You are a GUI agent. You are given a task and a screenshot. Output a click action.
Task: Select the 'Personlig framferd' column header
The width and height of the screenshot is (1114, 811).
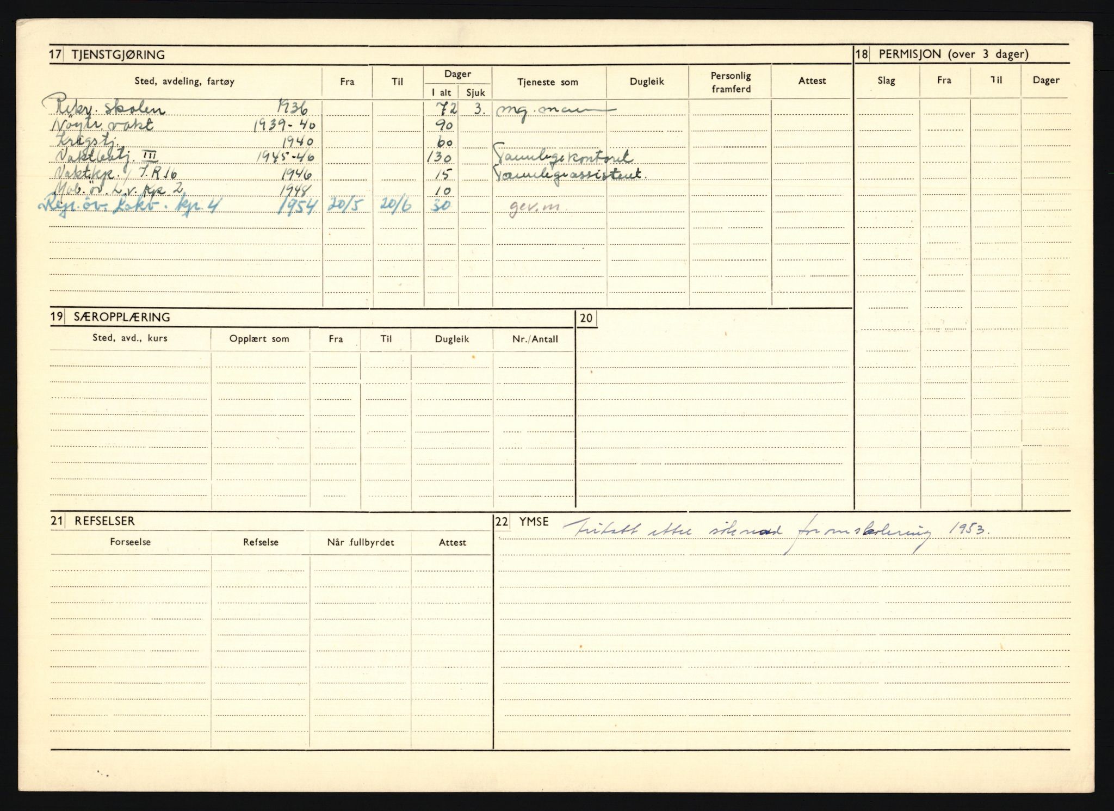point(731,82)
